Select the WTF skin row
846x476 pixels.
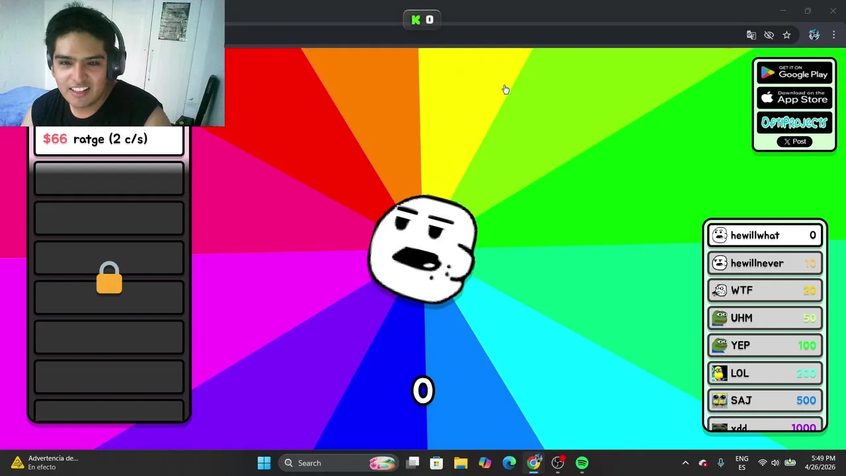click(x=765, y=290)
